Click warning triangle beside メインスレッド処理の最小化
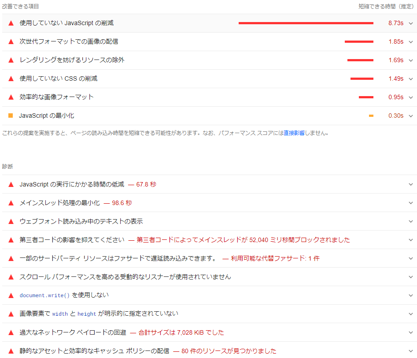Screen dimensions: 417x358 click(x=11, y=203)
